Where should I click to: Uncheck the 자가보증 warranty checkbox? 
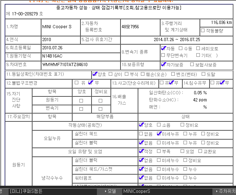pos(163,65)
